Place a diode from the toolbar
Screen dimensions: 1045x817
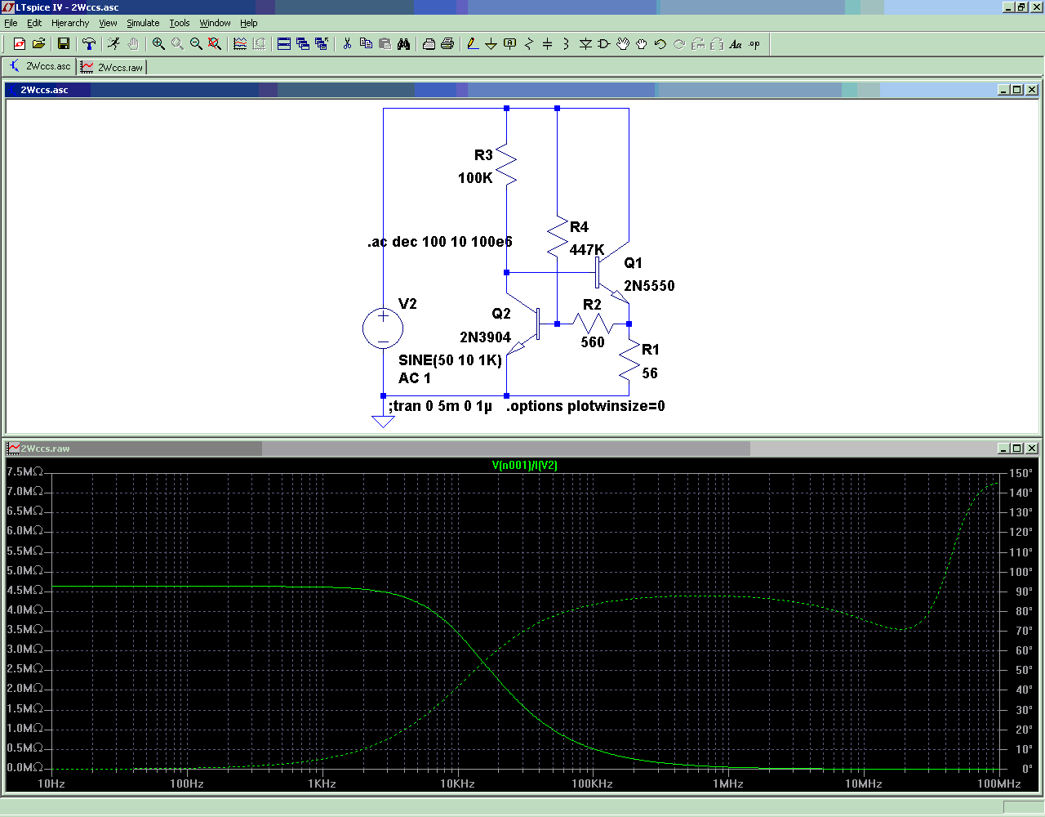coord(585,44)
